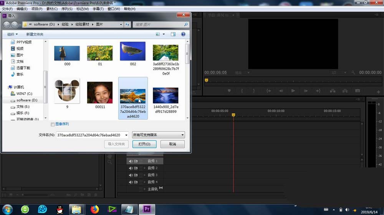Viewport: 384px width, 215px height.
Task: Toggle the preview pane icon
Action: point(173,34)
